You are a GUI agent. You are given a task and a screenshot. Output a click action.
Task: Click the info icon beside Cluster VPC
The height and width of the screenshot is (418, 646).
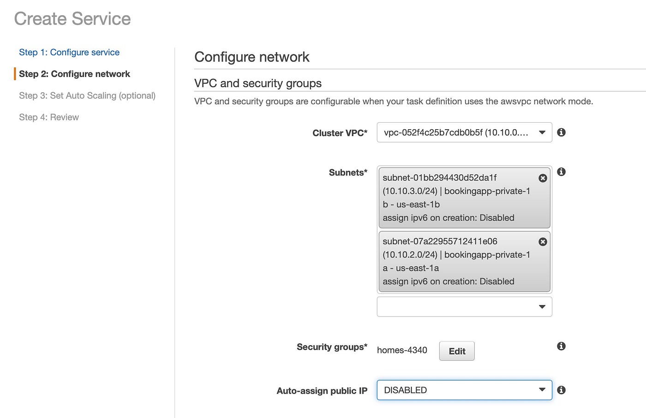561,132
